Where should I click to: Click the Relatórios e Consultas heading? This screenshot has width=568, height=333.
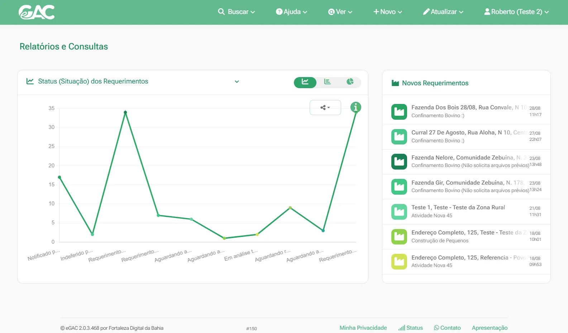click(64, 47)
